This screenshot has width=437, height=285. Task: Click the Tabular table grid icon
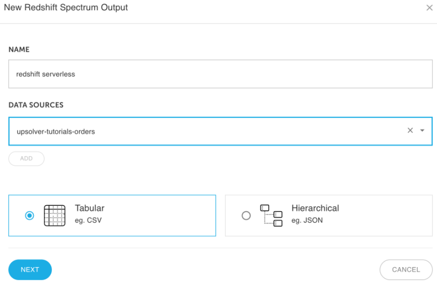(x=55, y=216)
